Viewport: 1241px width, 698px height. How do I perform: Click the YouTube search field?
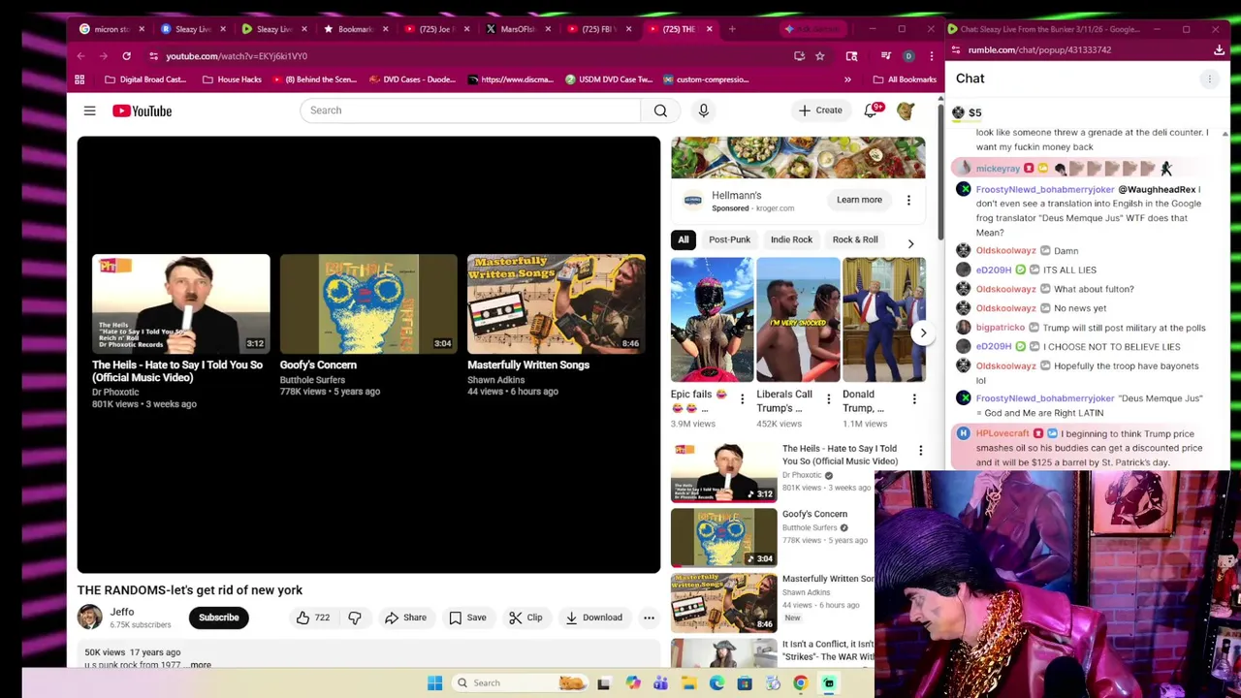click(x=470, y=111)
